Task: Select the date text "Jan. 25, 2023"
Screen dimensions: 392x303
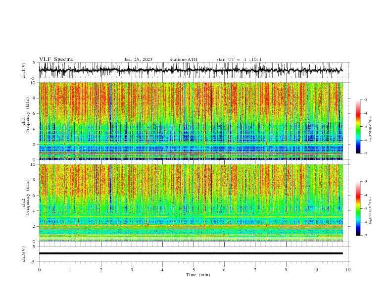Action: click(x=138, y=59)
